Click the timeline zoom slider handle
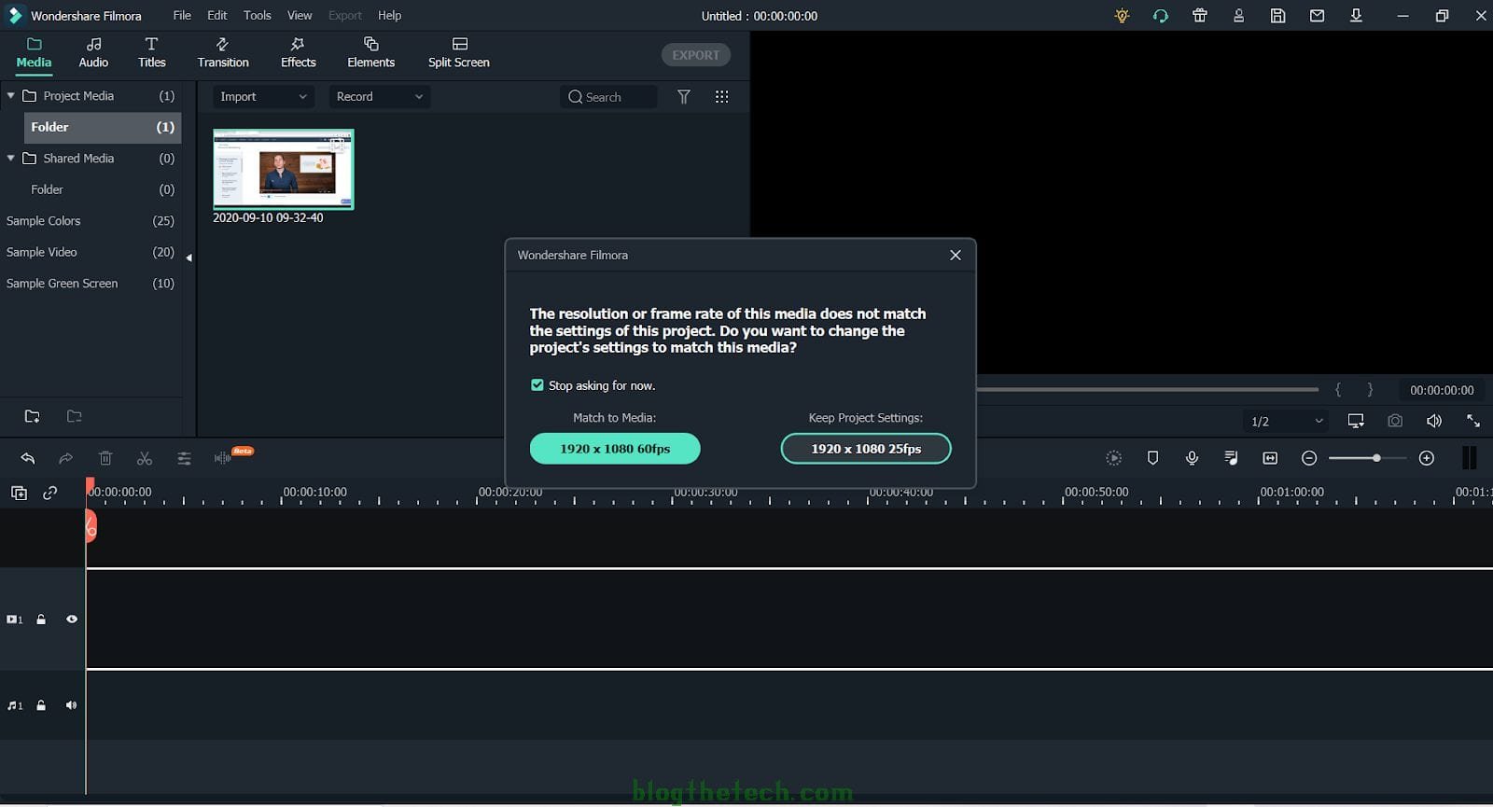Viewport: 1493px width, 807px height. tap(1376, 458)
